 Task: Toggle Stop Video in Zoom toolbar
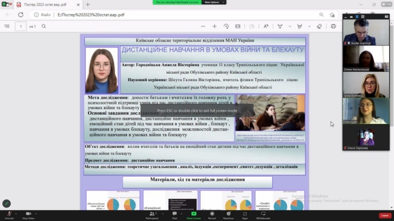[28, 215]
